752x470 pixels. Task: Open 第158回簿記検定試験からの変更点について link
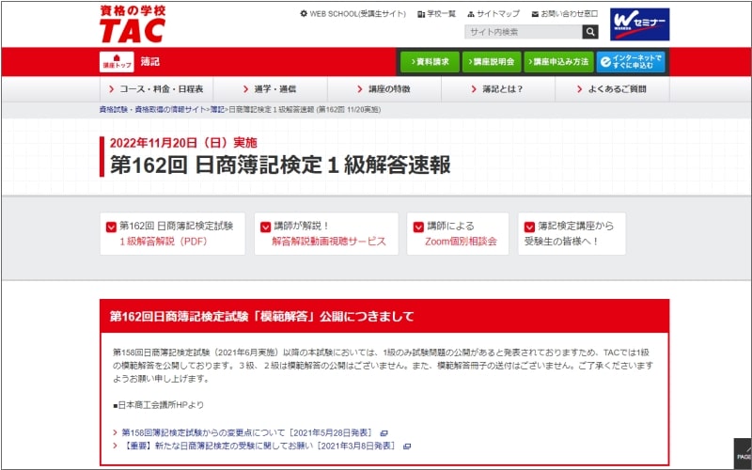tap(246, 433)
